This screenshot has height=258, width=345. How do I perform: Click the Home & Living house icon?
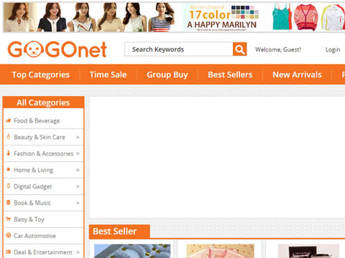(x=9, y=170)
